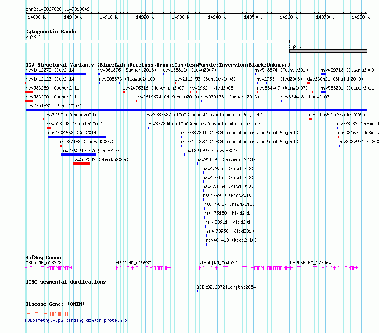
Task: Click nsv2963 (Kidd2008) label
Action: click(x=279, y=79)
